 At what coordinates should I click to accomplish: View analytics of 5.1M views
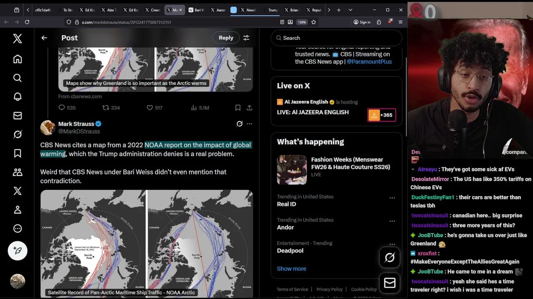200,108
